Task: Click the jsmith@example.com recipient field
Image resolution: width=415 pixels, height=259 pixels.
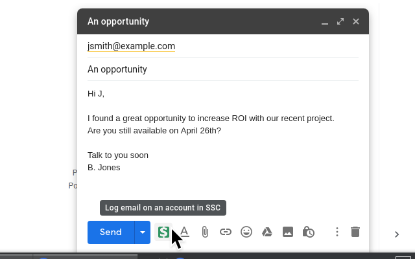Action: pyautogui.click(x=223, y=46)
